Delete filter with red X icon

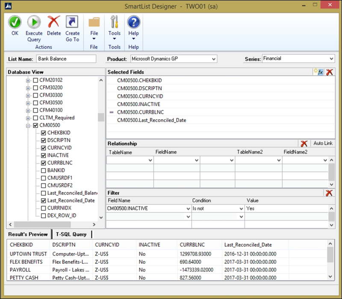coord(329,193)
